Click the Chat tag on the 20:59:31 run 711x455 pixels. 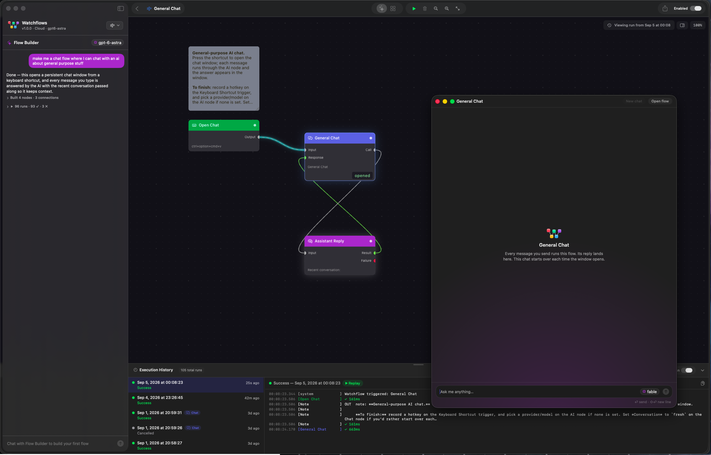192,412
